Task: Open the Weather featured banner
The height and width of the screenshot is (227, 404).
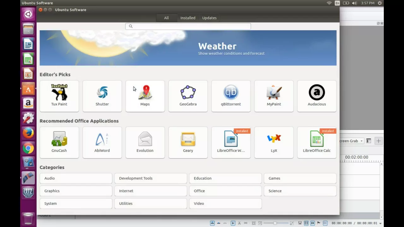Action: click(x=188, y=48)
